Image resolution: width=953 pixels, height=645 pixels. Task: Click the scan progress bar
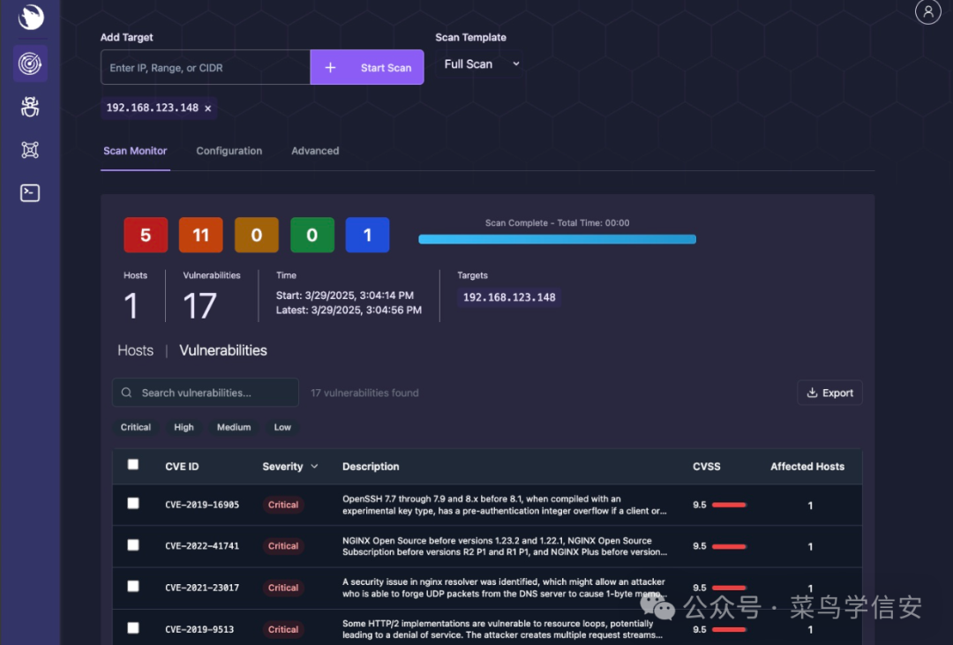click(558, 239)
